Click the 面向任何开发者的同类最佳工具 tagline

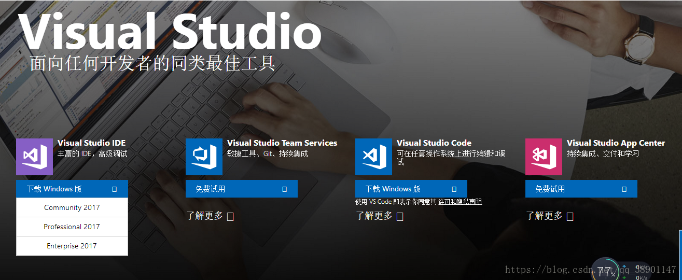pos(152,63)
